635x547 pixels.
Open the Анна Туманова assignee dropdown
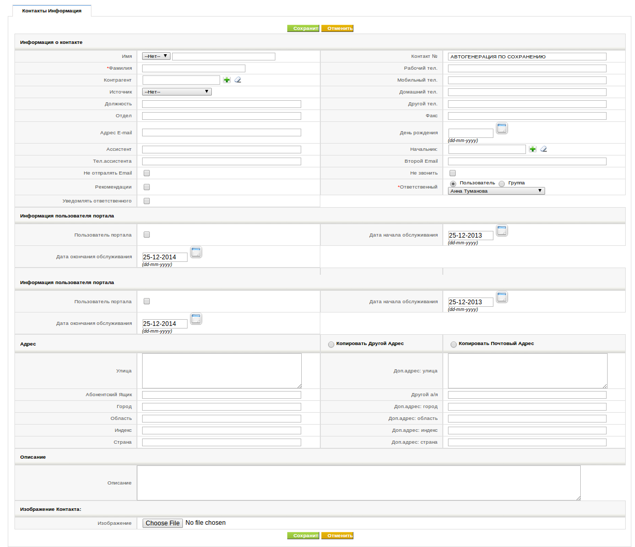tap(497, 191)
